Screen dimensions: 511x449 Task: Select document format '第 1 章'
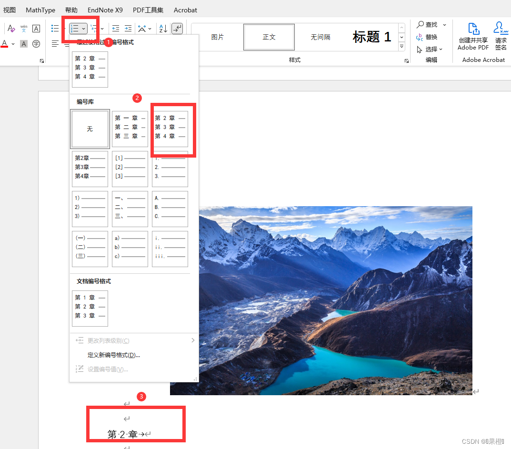coord(90,308)
